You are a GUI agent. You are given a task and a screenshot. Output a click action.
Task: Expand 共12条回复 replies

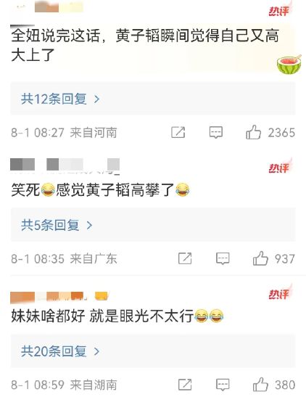pos(60,99)
